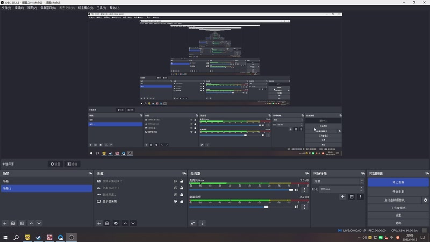Move the selected source up
The image size is (430, 242).
click(125, 223)
